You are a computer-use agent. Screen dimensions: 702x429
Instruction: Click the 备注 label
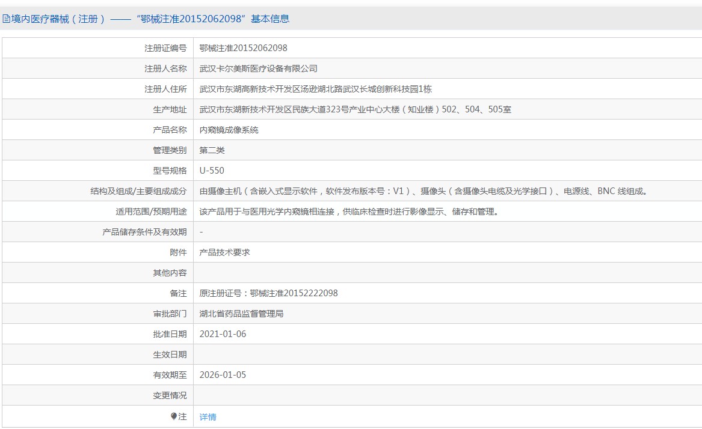pyautogui.click(x=178, y=293)
